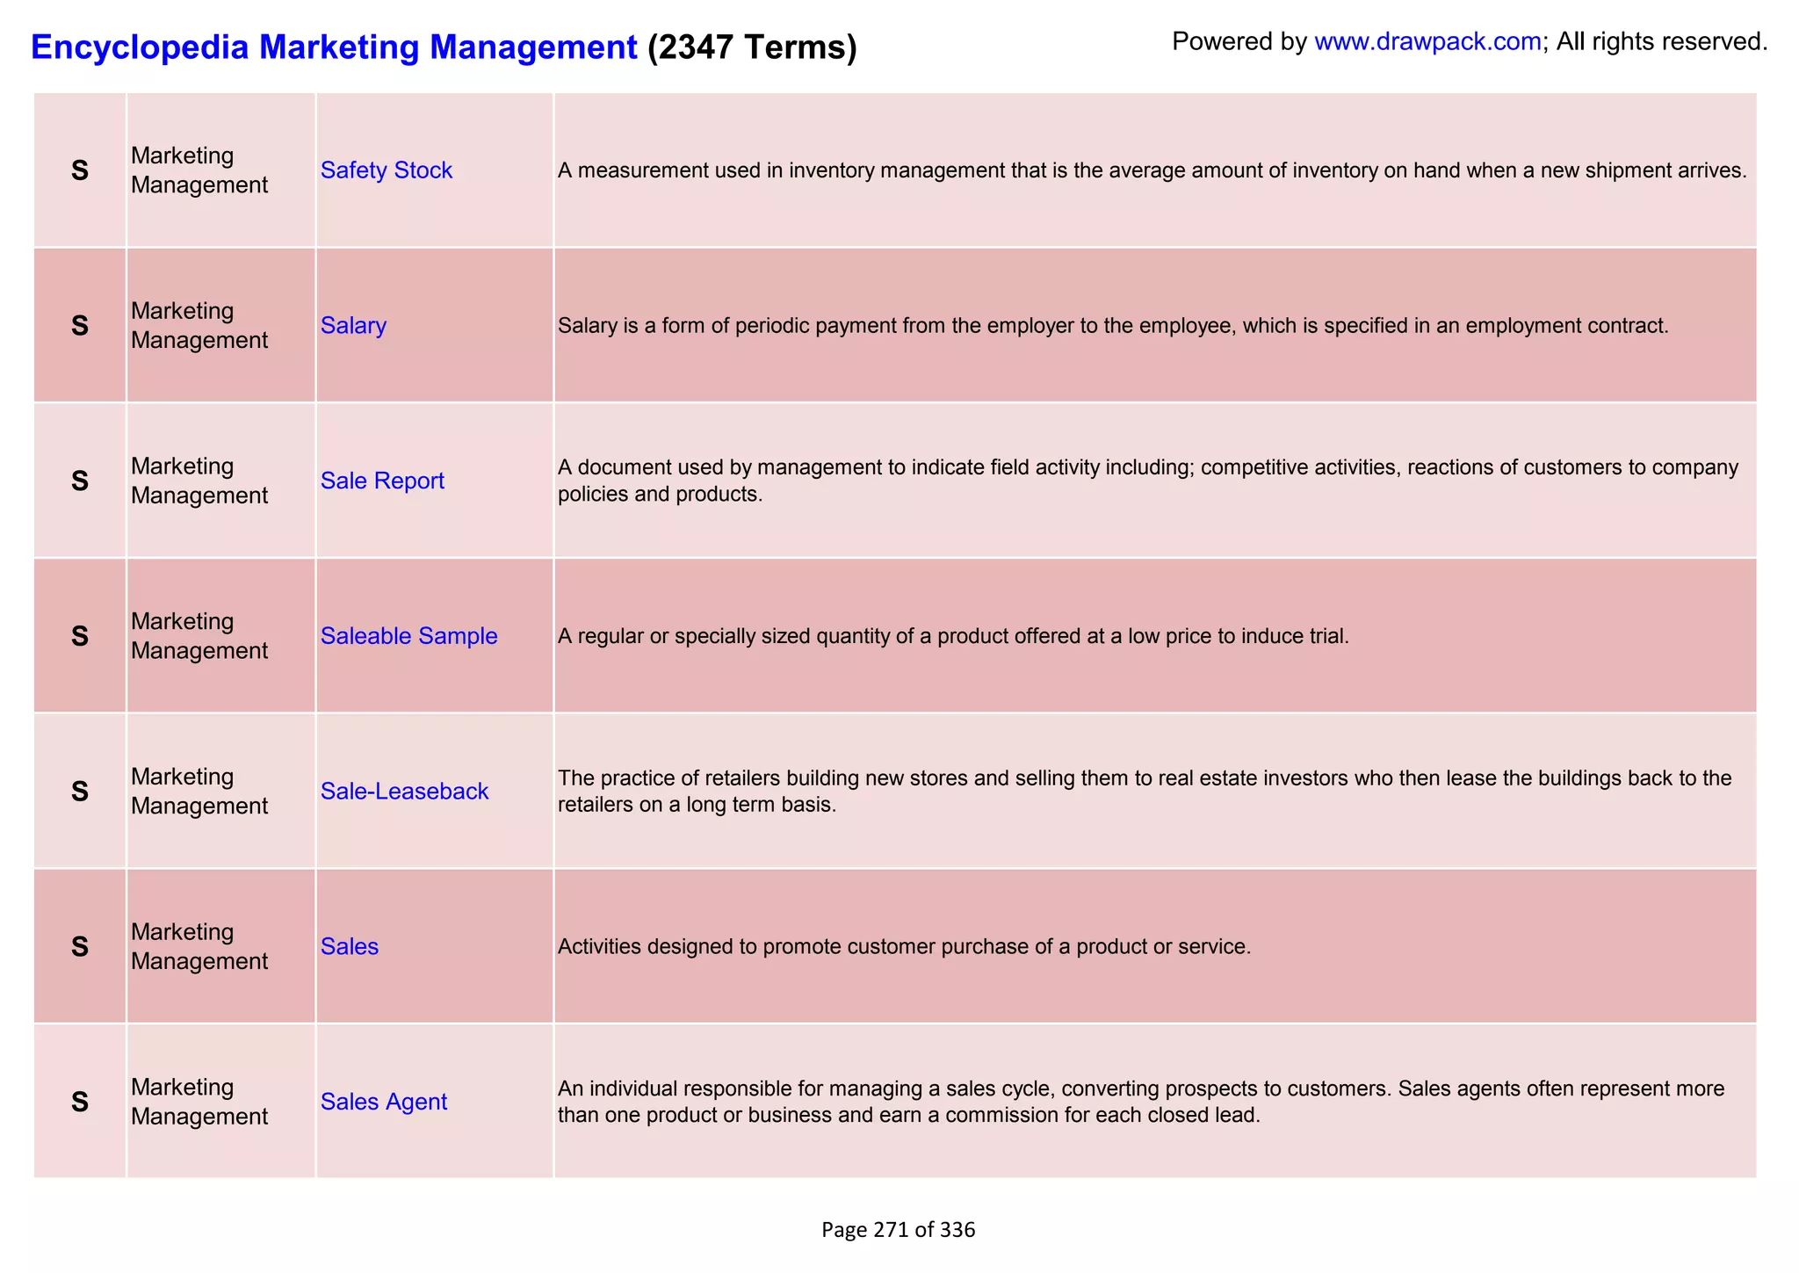Screen dimensions: 1799x1273
Task: Click Marketing Management in Sales Agent row
Action: 199,1101
